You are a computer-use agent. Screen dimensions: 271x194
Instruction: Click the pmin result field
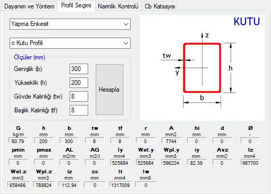coord(18,163)
